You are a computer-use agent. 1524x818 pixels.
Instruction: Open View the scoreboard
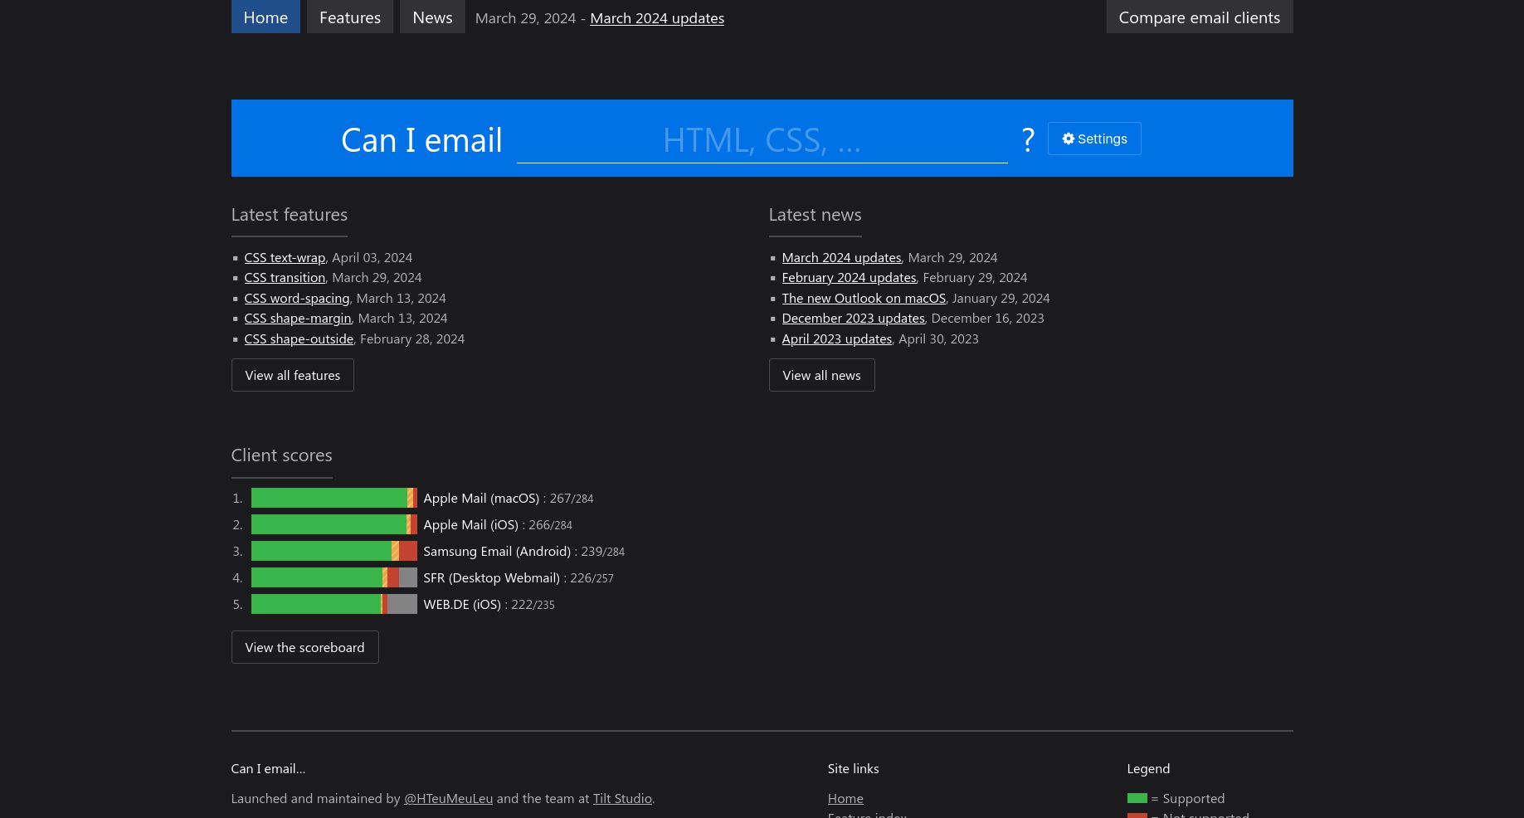click(x=304, y=646)
